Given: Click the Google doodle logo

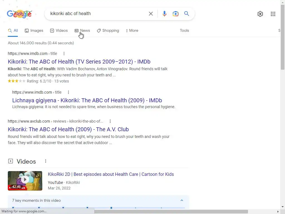Looking at the screenshot, I should coord(19,14).
